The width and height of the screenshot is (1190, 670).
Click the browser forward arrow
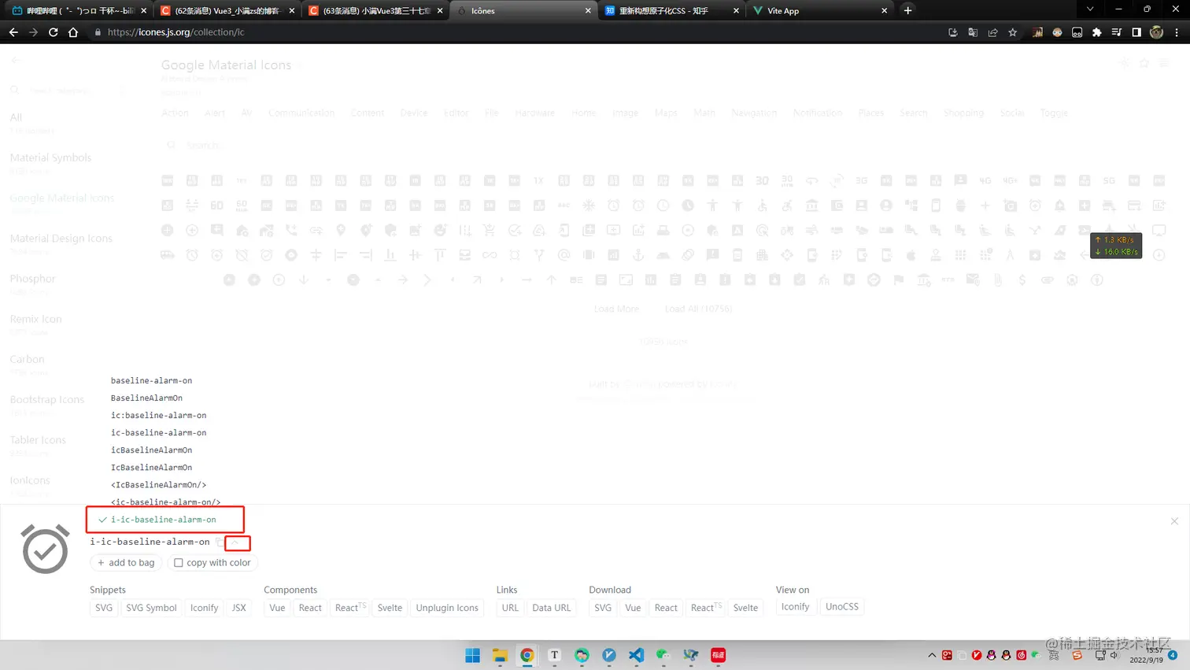[33, 32]
